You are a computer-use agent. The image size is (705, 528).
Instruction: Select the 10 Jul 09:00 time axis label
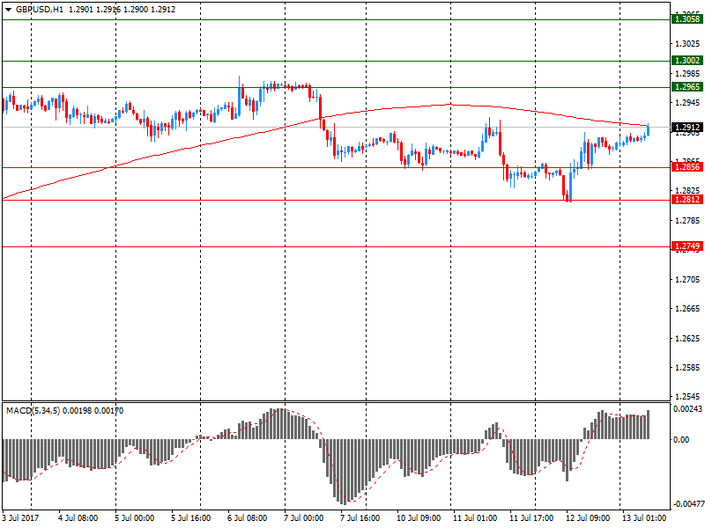click(419, 518)
